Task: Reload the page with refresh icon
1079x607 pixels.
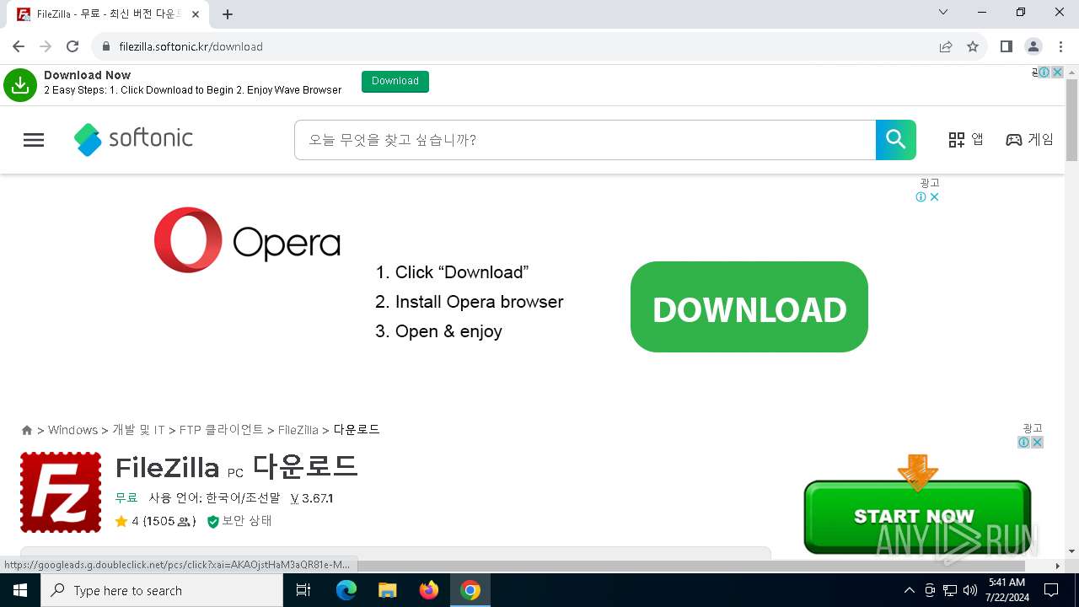Action: [72, 46]
